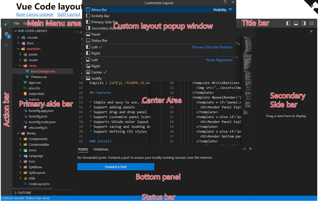Toggle bottom panel from title bar icon
This screenshot has height=201, width=318.
pyautogui.click(x=296, y=23)
